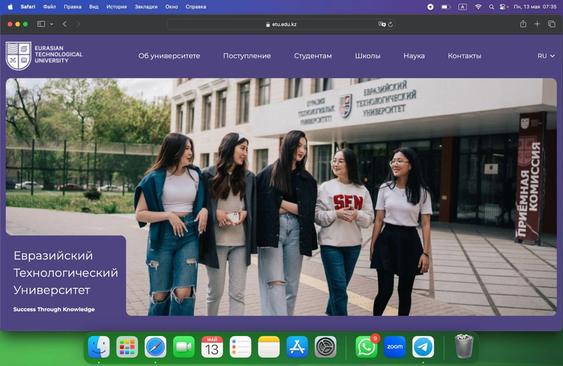The height and width of the screenshot is (366, 563).
Task: Go to Контакты page link
Action: coord(464,56)
